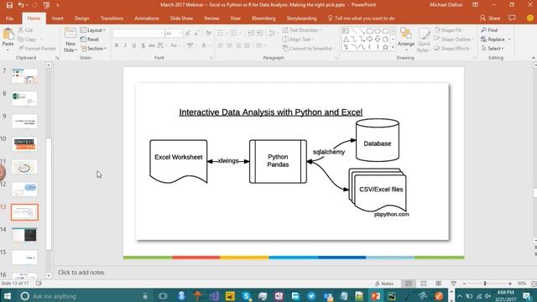Switch to the Design tab
The width and height of the screenshot is (537, 302).
pos(82,18)
